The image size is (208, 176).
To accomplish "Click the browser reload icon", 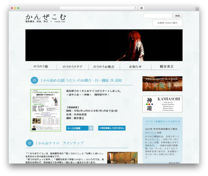I will [135, 8].
